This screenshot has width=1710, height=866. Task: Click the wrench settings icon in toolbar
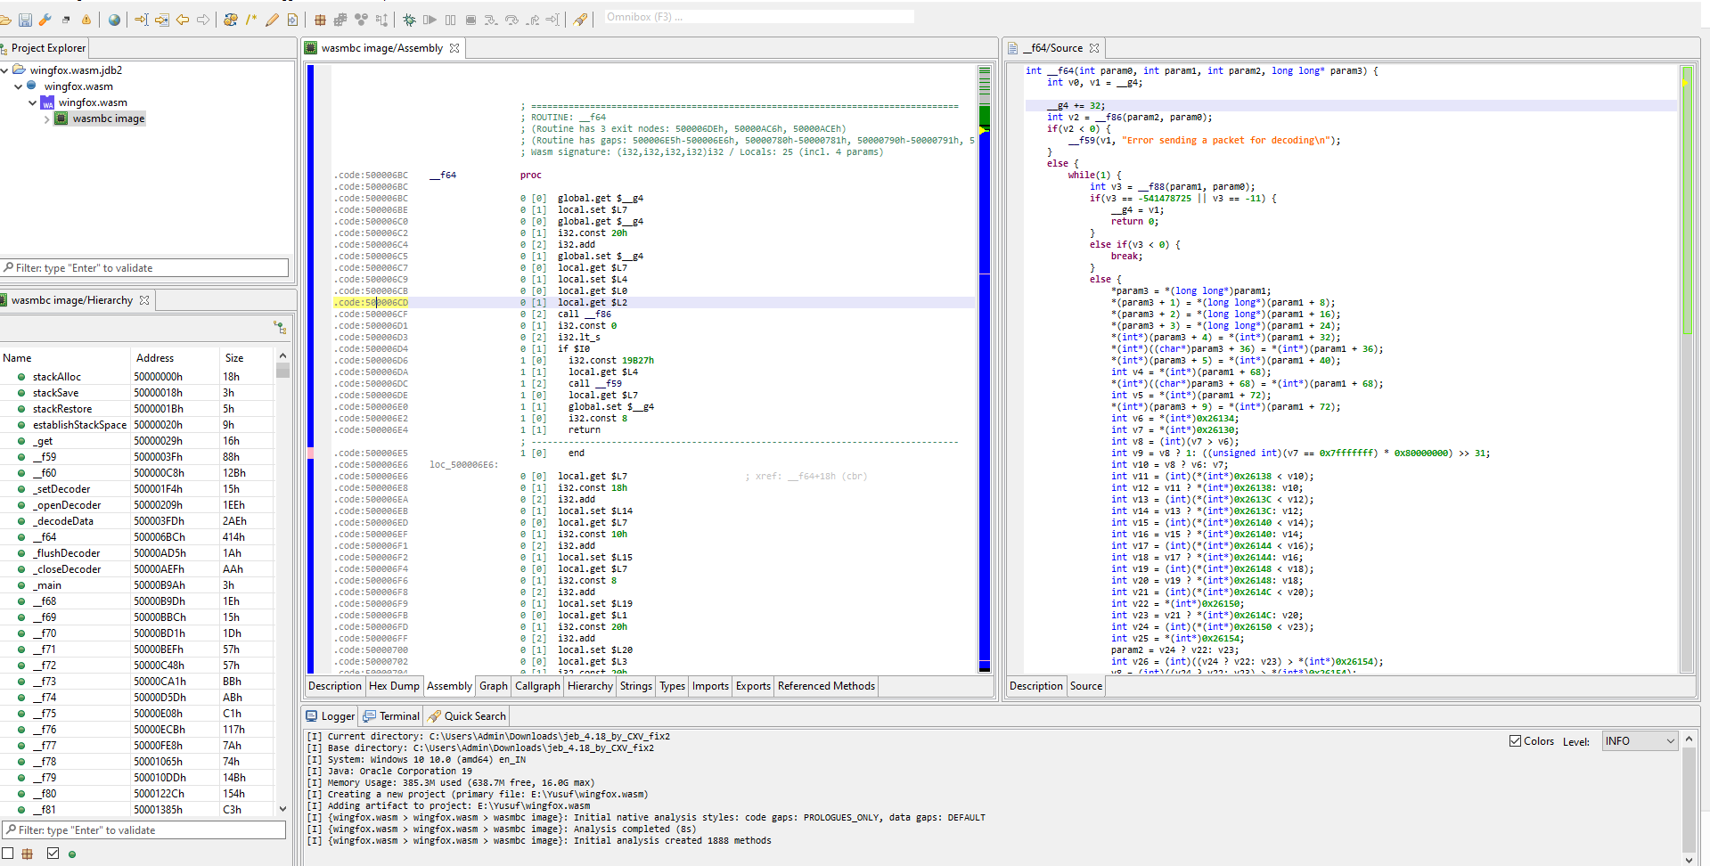point(45,20)
